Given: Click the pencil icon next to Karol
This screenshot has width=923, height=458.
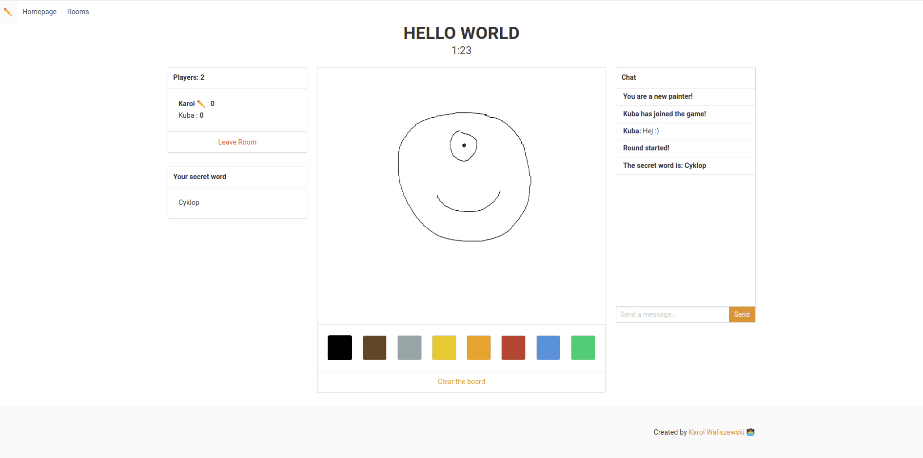Looking at the screenshot, I should (x=200, y=104).
